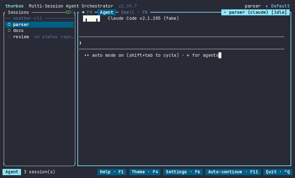Click the parser name in top header
The image size is (295, 178).
pos(252,6)
